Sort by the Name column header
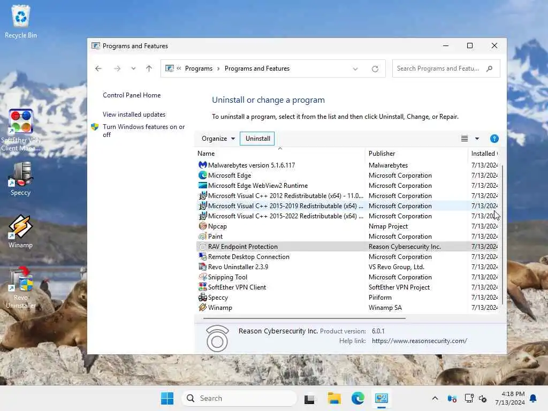The height and width of the screenshot is (411, 548). (x=279, y=154)
